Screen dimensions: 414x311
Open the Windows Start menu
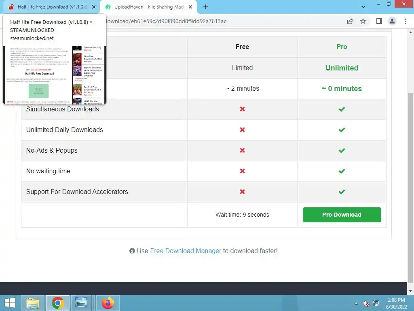pos(10,303)
